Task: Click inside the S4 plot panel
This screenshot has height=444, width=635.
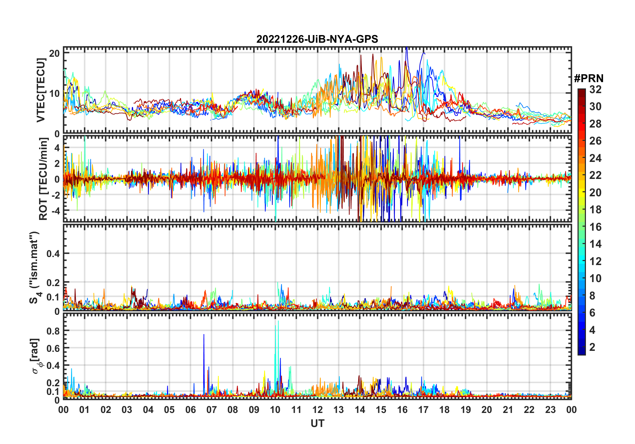Action: pos(317,267)
